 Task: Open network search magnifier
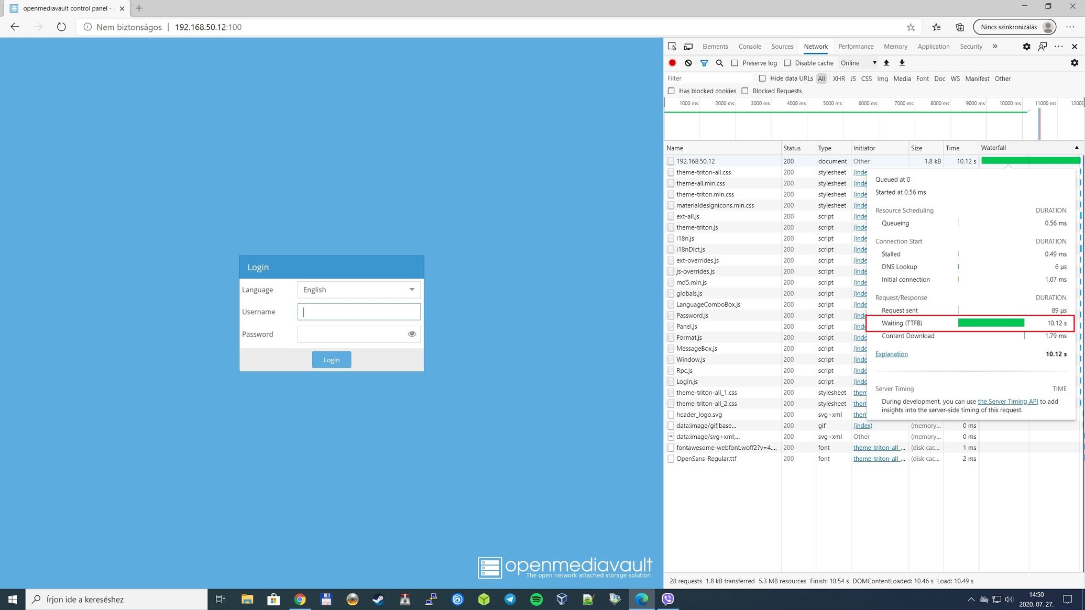pos(719,63)
